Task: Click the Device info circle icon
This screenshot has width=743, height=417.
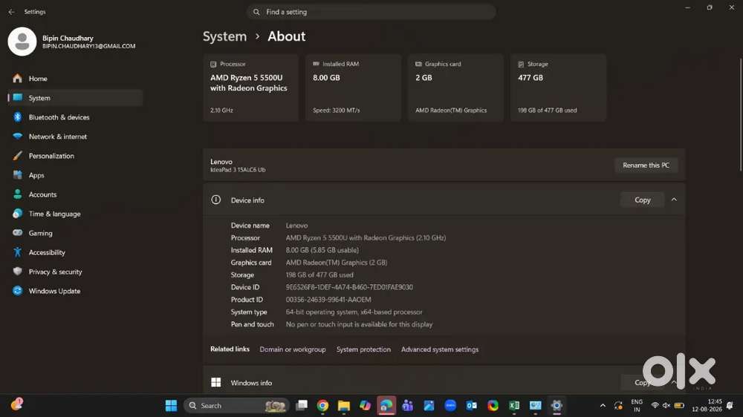Action: (x=216, y=200)
